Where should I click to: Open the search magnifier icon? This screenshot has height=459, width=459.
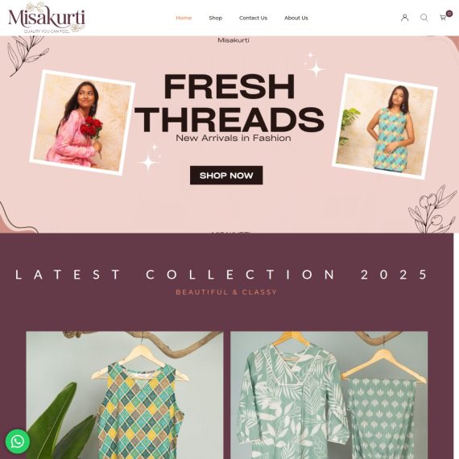[x=424, y=18]
